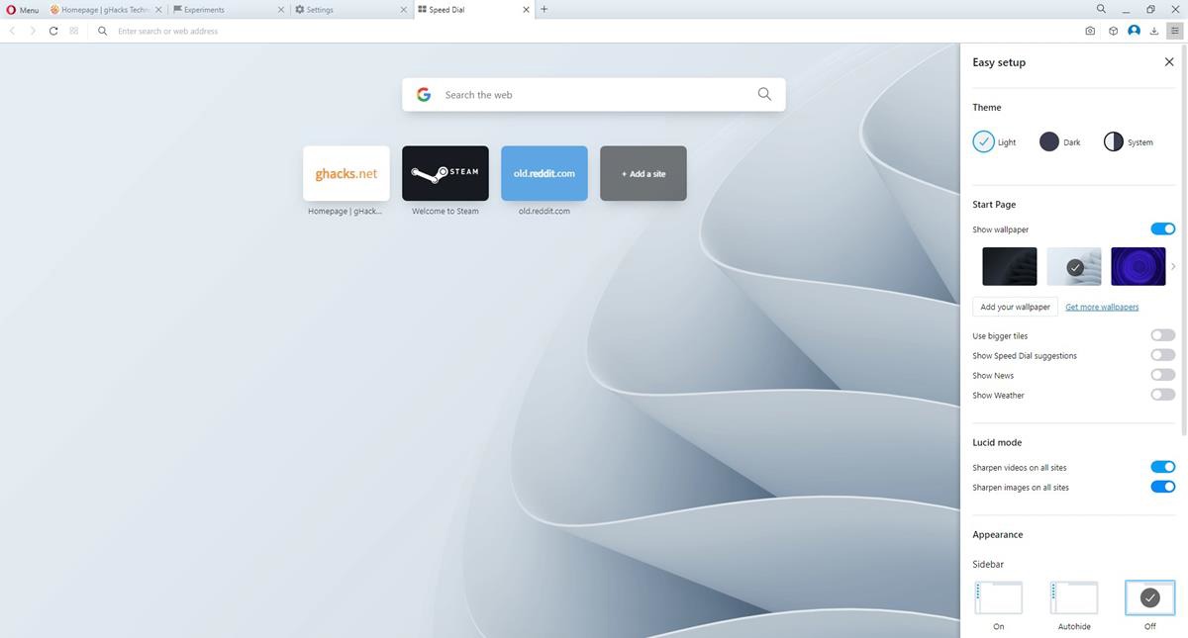This screenshot has height=638, width=1188.
Task: Click the 'Start Page' heading
Action: pos(994,204)
